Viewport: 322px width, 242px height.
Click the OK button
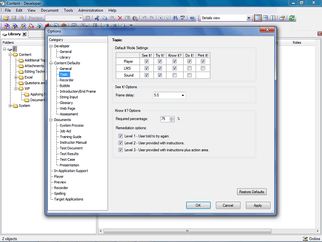(198, 205)
